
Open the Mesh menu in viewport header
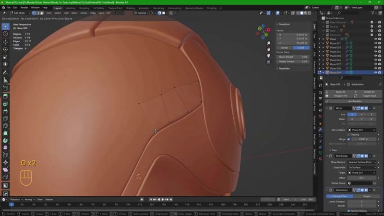74,13
